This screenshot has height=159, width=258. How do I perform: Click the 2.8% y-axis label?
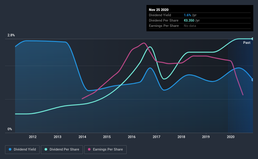11,35
